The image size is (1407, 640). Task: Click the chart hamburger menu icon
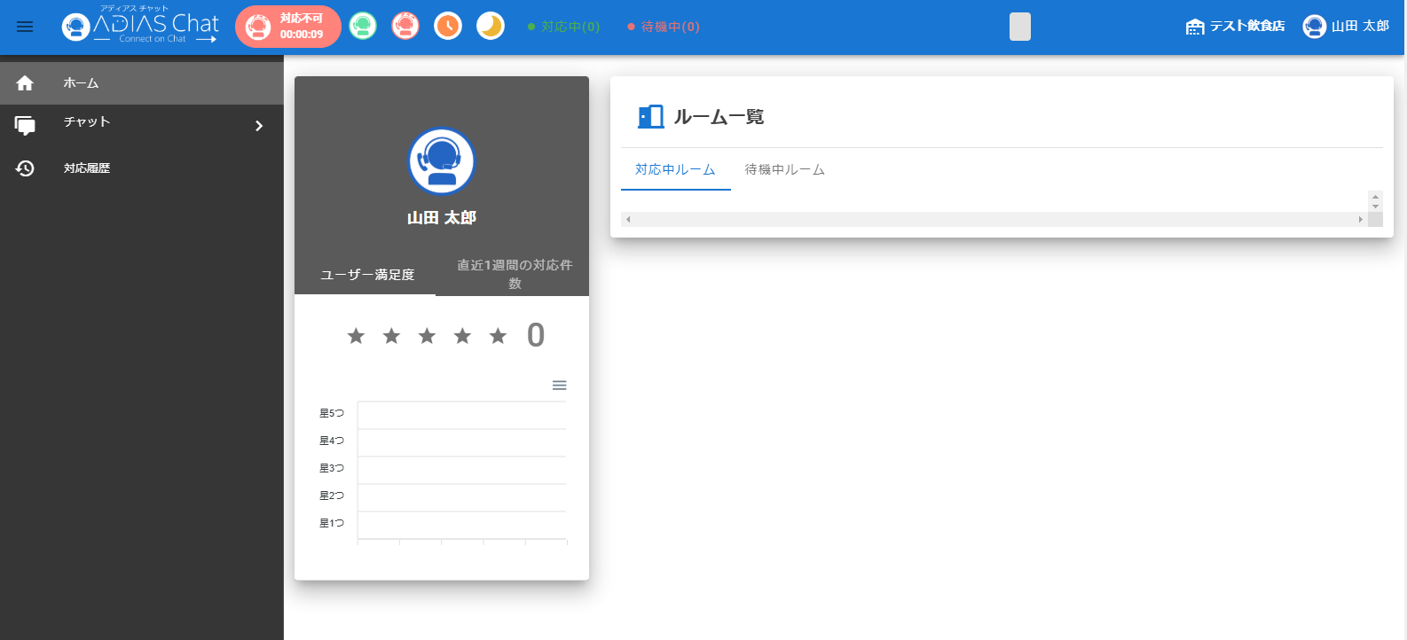click(559, 386)
